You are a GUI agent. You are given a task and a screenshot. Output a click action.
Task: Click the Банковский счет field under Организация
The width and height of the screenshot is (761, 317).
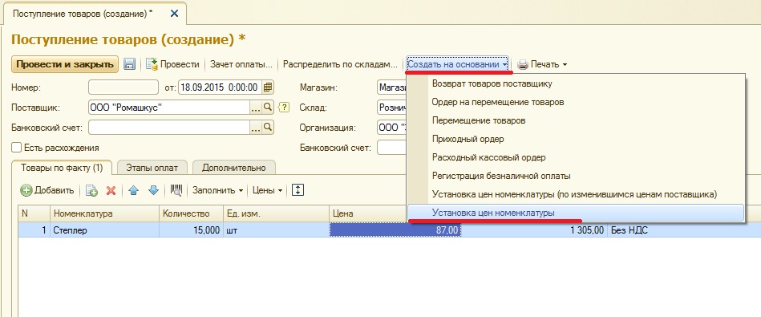pyautogui.click(x=391, y=148)
